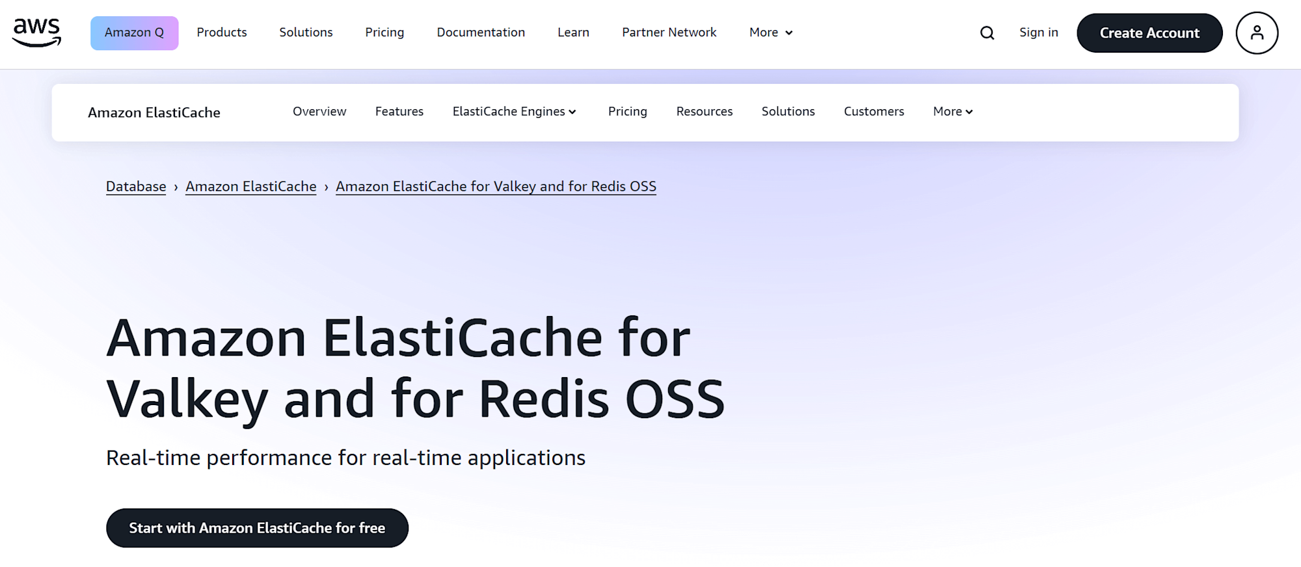Switch to the Features tab
This screenshot has height=567, width=1301.
click(x=399, y=111)
